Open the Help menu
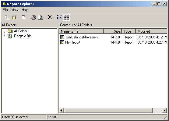 click(x=25, y=10)
